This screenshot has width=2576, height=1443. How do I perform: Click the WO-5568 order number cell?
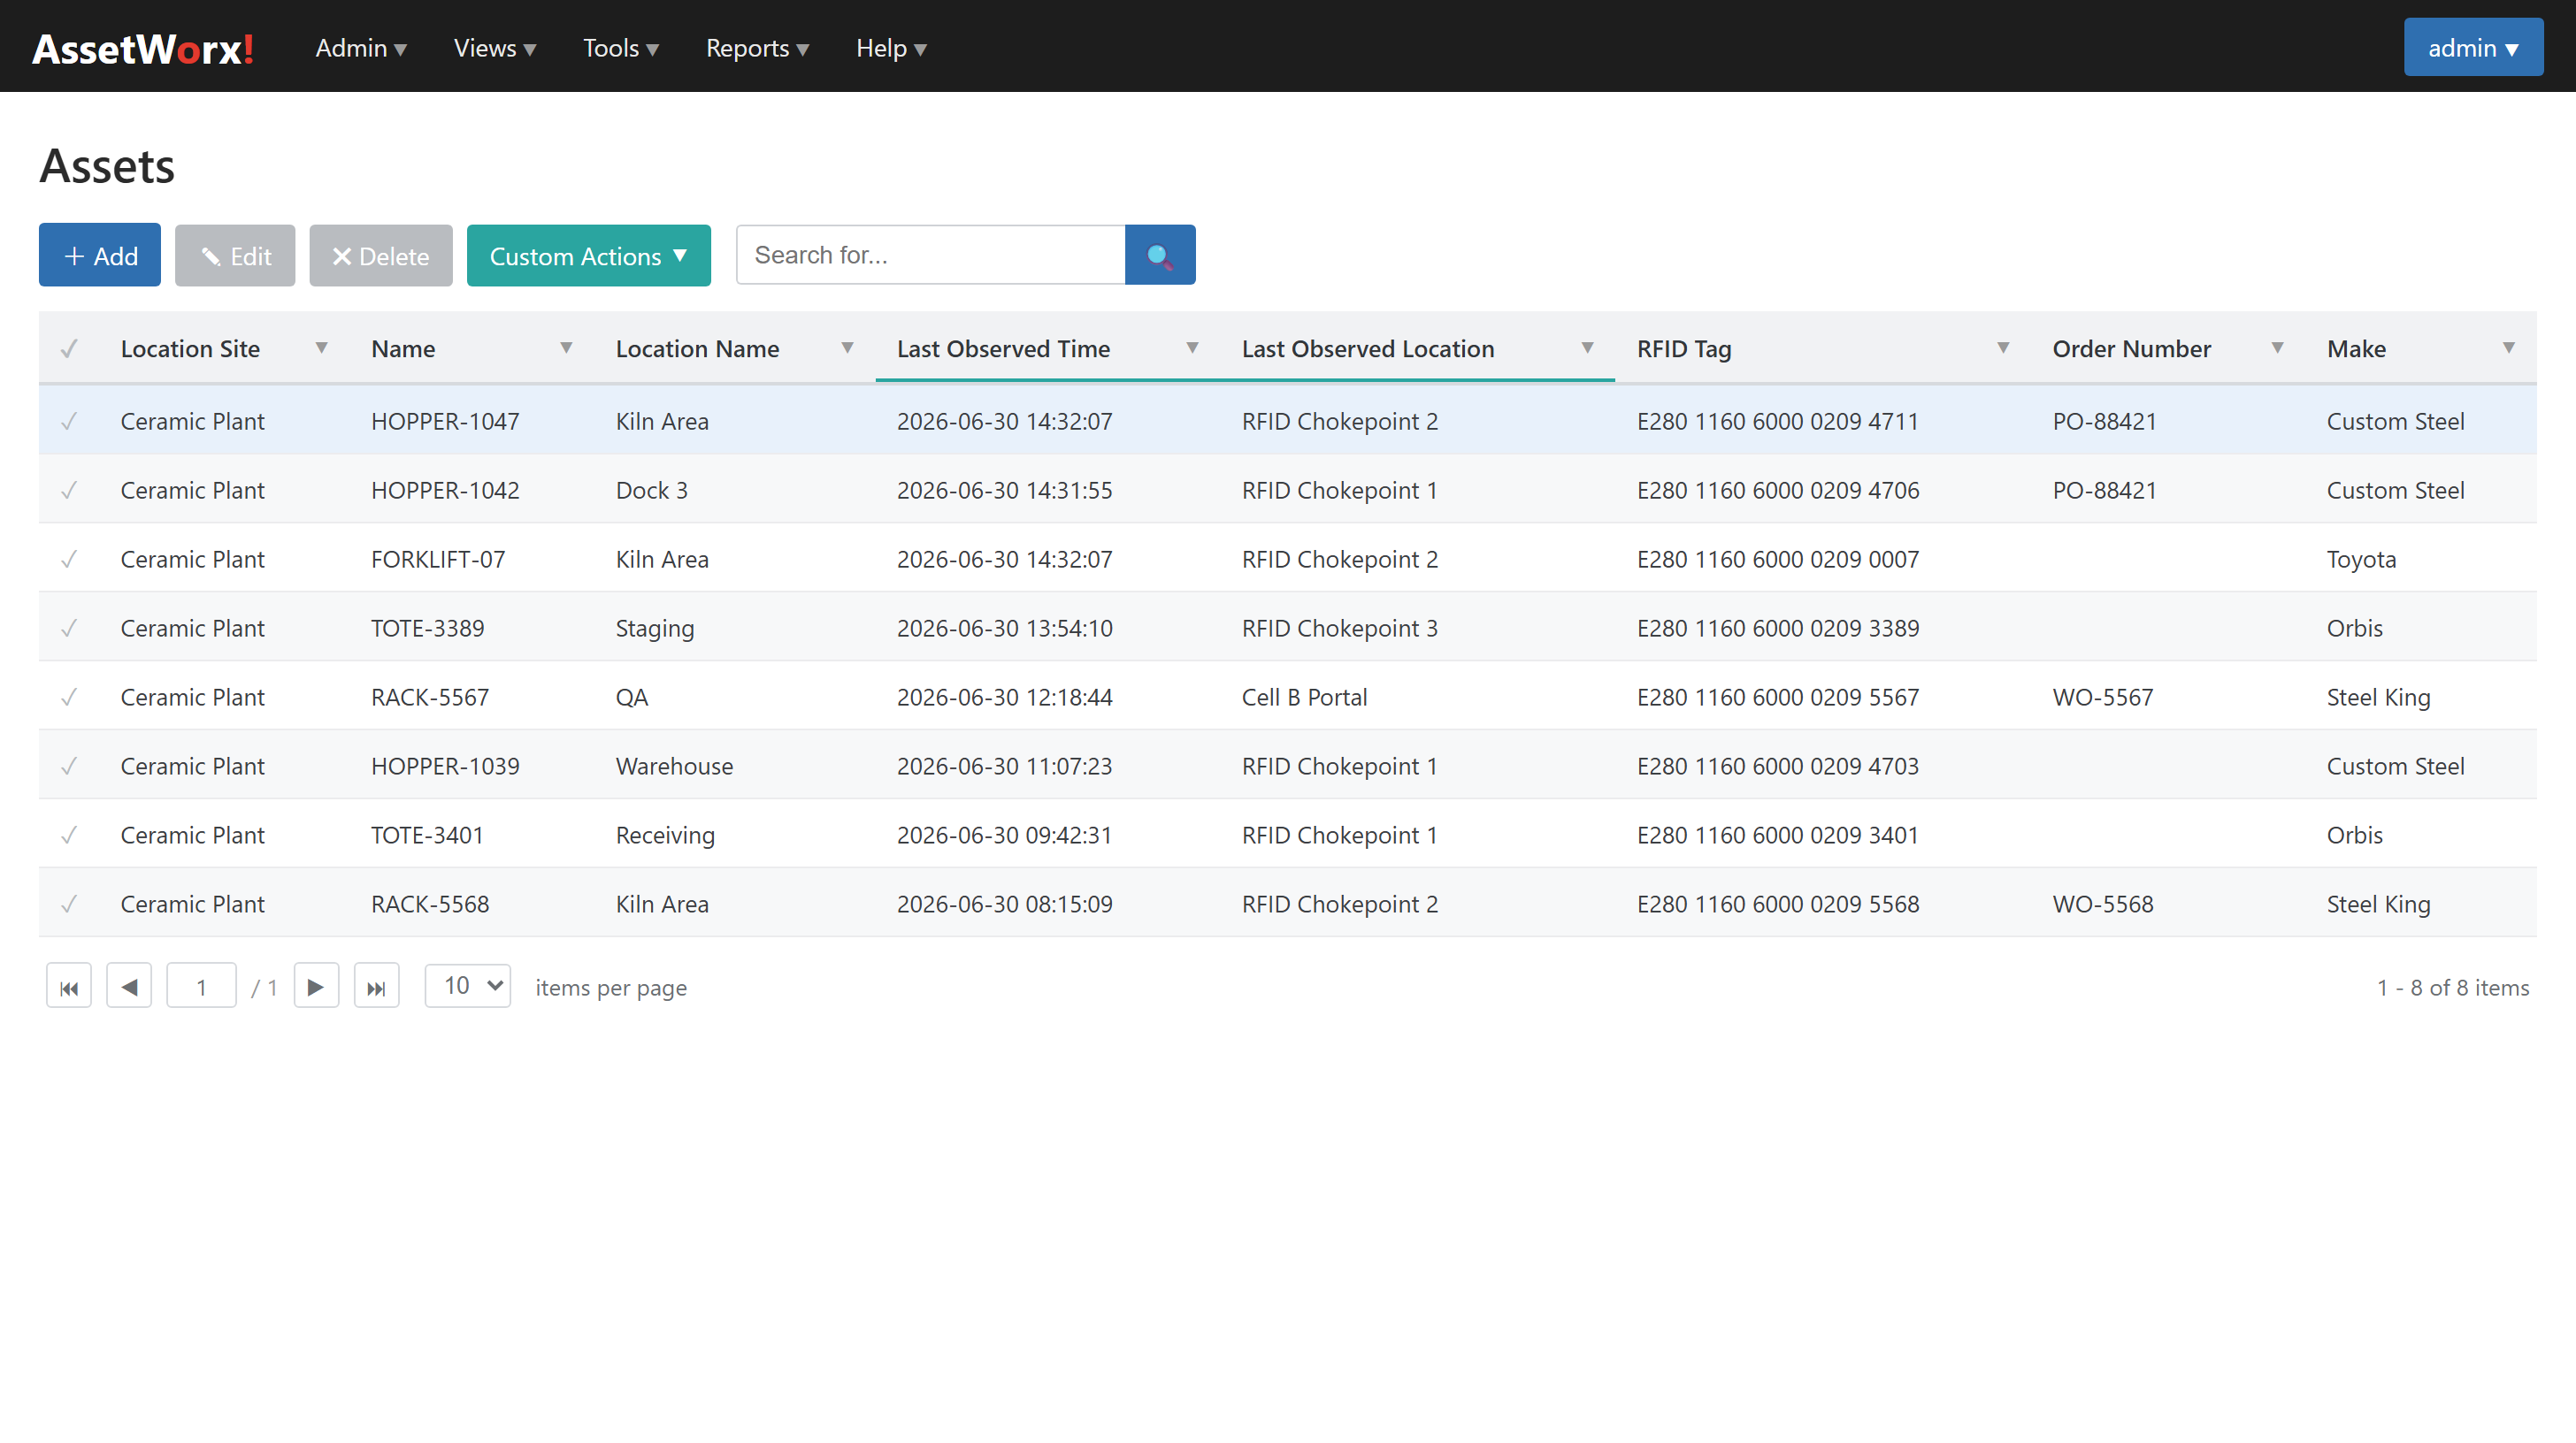[x=2102, y=904]
